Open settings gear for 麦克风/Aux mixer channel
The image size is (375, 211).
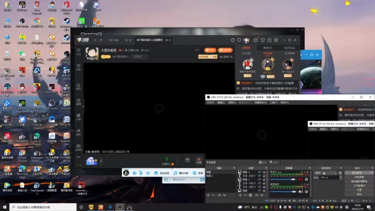307,180
